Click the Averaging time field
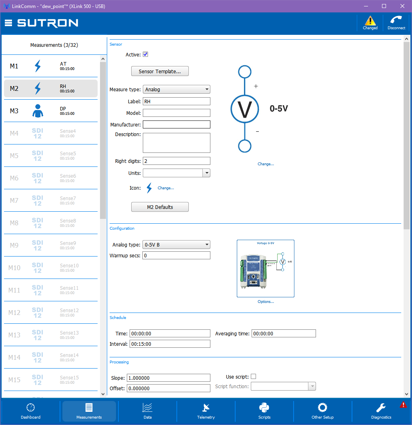Image resolution: width=412 pixels, height=425 pixels. click(284, 333)
